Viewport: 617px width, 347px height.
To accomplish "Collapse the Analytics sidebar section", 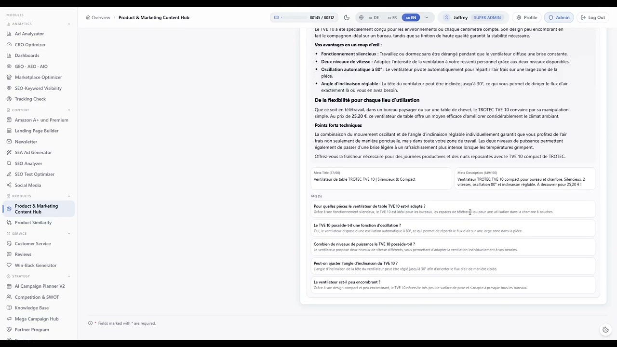I will pyautogui.click(x=69, y=24).
